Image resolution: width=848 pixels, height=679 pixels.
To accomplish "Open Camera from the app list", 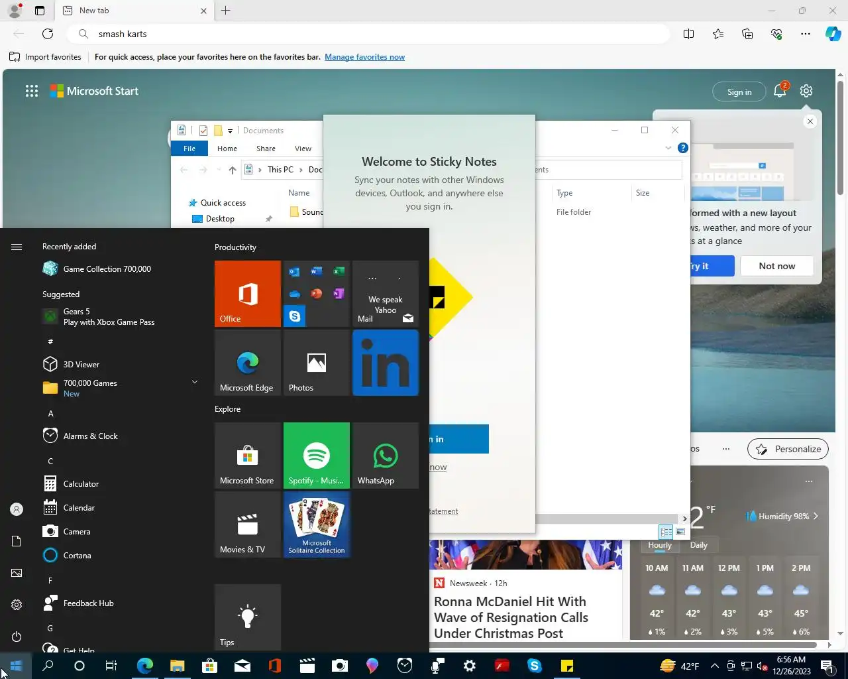I will point(119,531).
